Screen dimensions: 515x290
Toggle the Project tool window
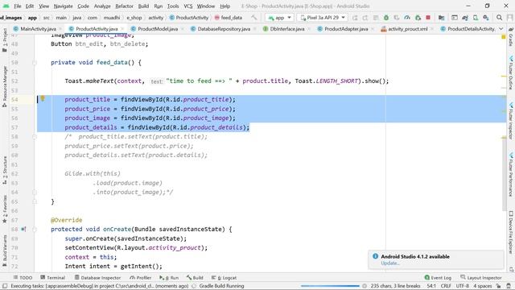5,39
